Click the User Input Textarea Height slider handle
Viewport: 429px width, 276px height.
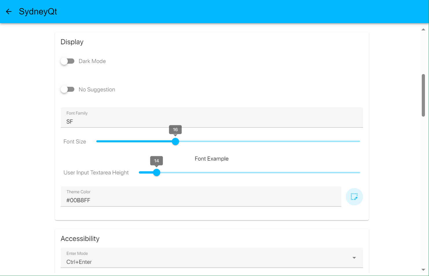(x=156, y=172)
